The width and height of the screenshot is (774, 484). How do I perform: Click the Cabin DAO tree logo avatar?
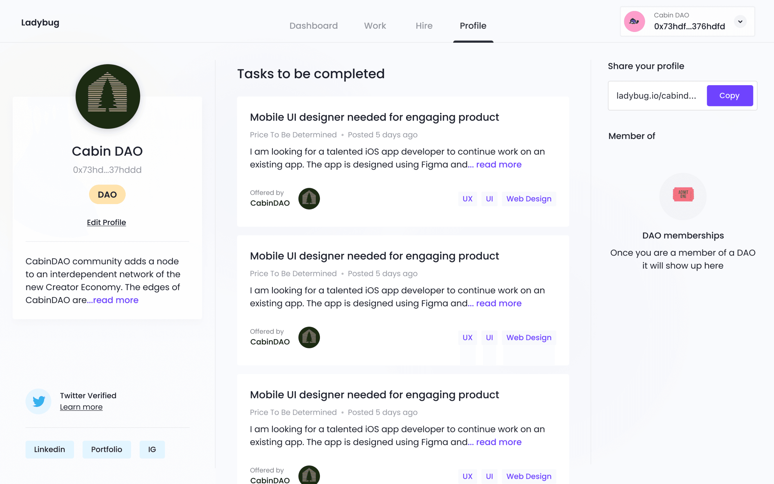click(108, 96)
